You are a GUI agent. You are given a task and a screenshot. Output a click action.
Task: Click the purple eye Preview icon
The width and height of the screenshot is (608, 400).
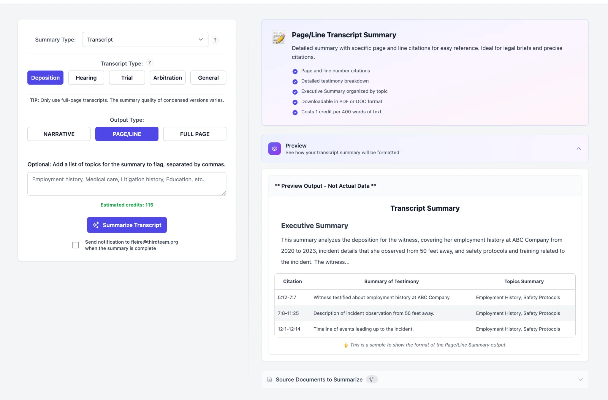[274, 149]
